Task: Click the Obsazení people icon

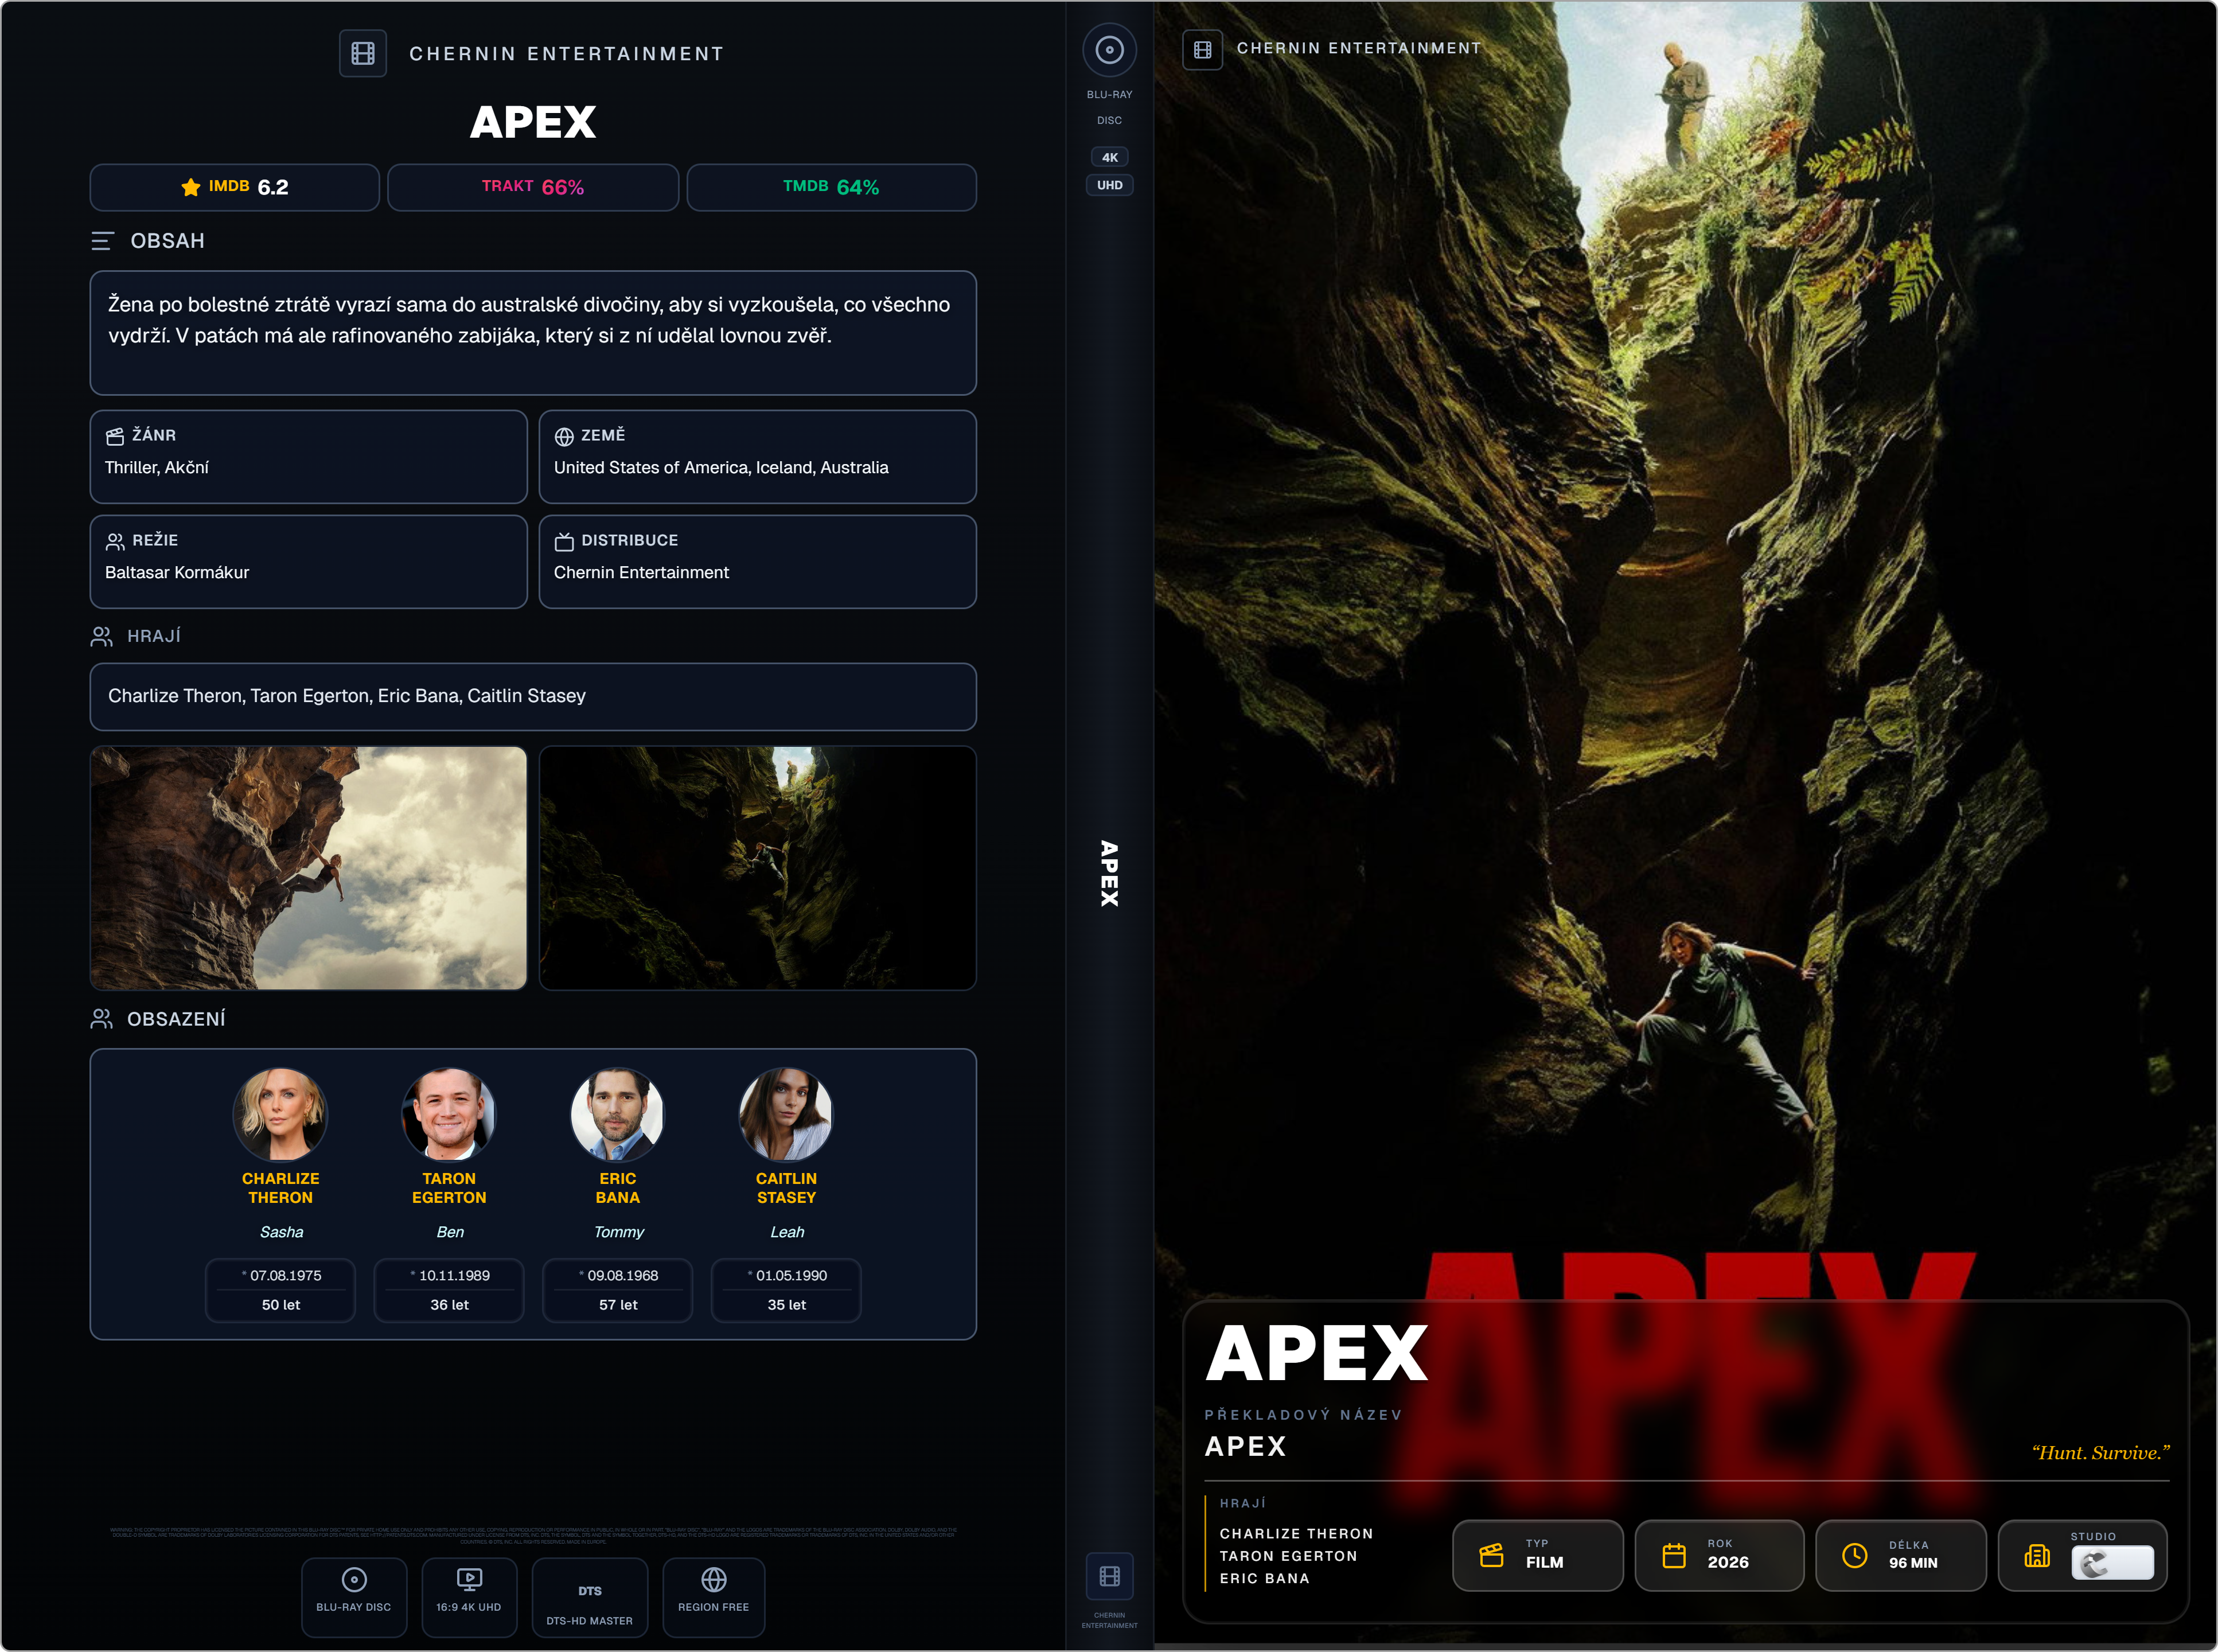Action: (x=101, y=1018)
